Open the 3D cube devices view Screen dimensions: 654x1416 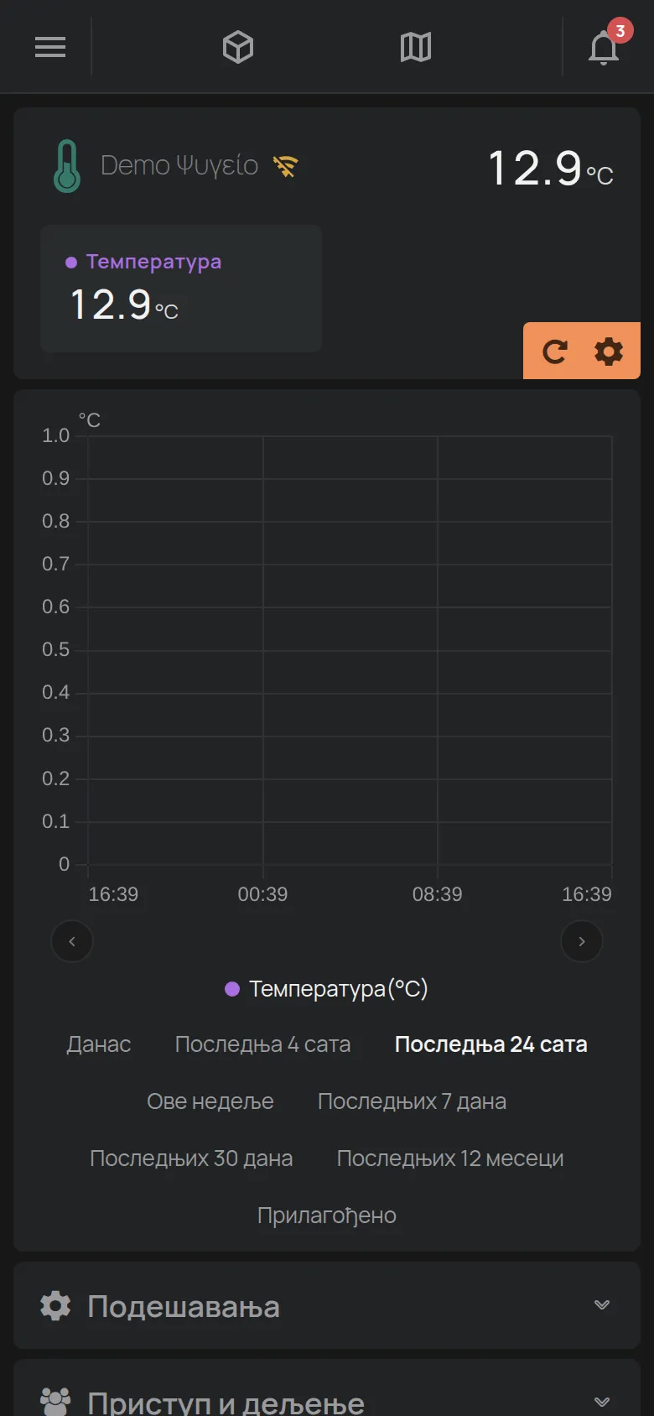[x=238, y=47]
